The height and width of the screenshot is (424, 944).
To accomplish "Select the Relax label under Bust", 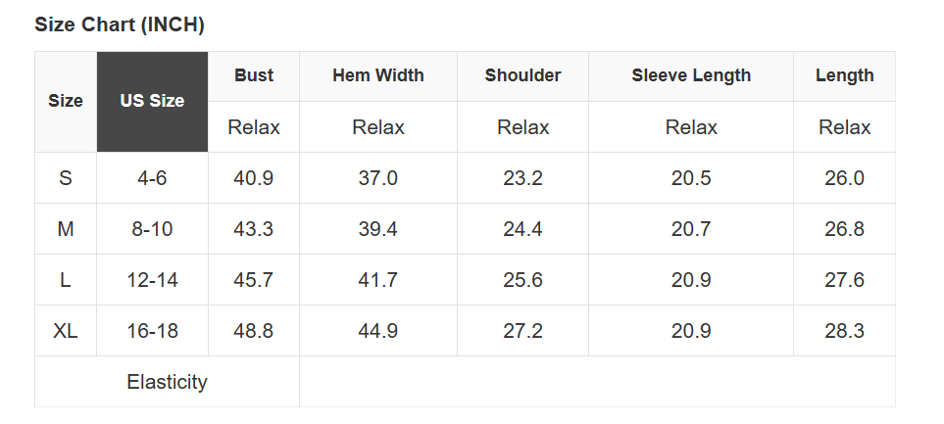I will point(254,127).
